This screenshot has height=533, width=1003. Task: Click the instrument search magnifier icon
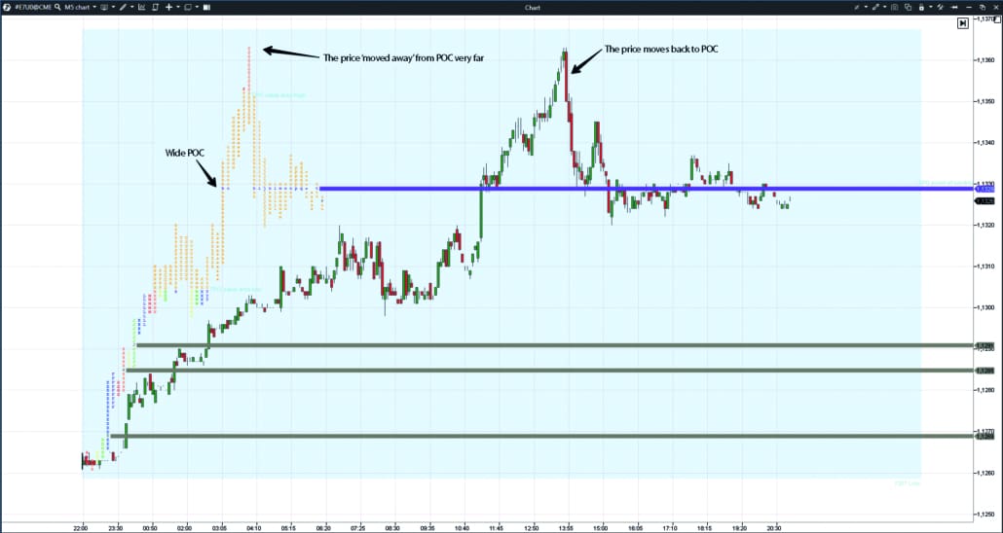57,7
